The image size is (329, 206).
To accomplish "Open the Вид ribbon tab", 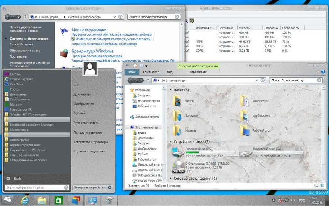I will coord(170,72).
